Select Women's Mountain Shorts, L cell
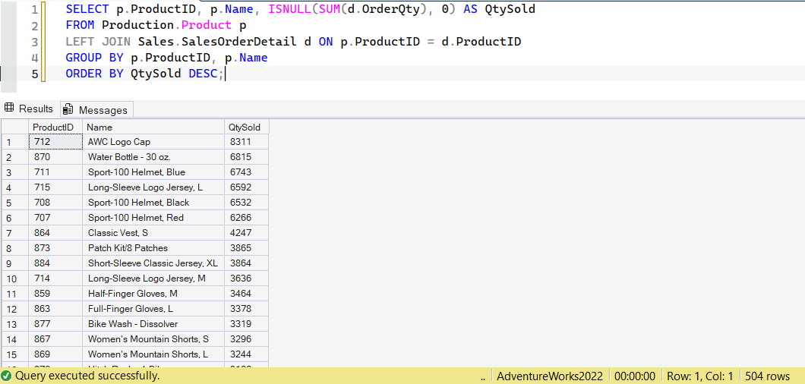Viewport: 805px width, 384px height. point(154,354)
